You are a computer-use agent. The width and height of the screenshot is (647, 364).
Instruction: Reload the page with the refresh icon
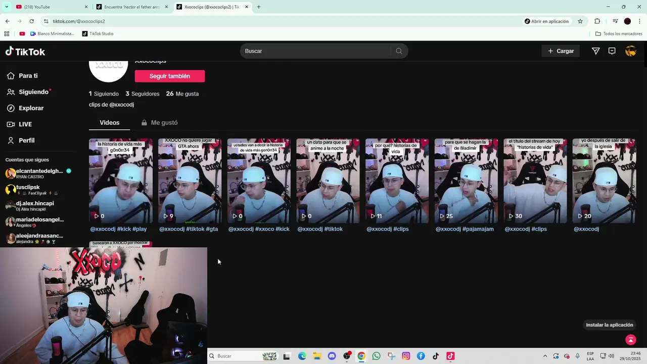pyautogui.click(x=31, y=21)
